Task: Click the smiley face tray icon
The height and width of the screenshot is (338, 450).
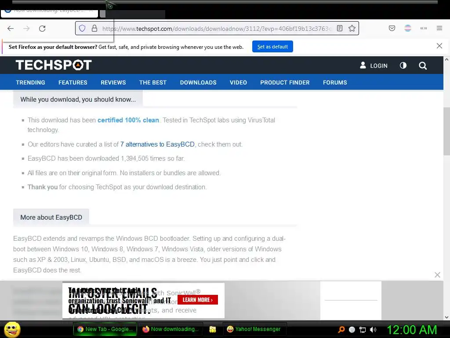Action: coord(352,330)
